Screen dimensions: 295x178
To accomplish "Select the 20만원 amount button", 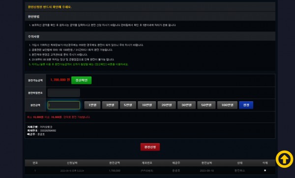I will (x=167, y=105).
